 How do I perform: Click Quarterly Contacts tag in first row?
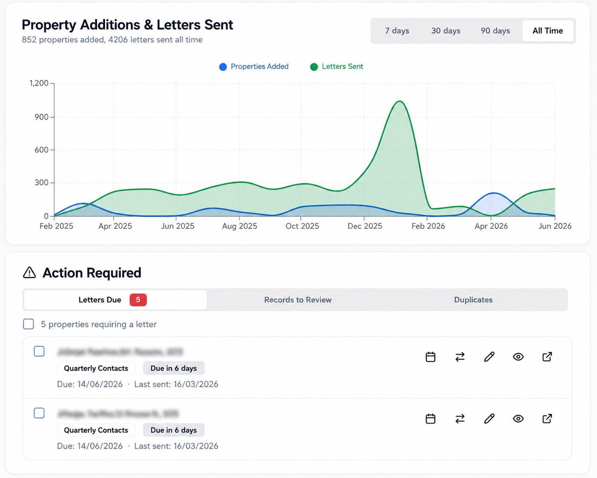[96, 368]
